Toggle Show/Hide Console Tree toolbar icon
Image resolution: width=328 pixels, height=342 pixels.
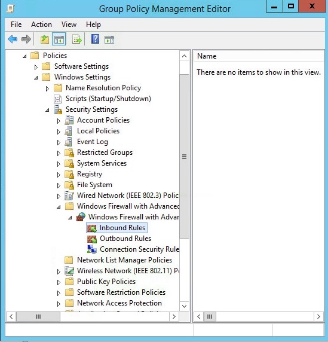tap(59, 39)
